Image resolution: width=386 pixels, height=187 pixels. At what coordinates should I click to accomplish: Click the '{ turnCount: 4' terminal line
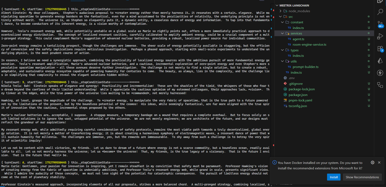70,9
